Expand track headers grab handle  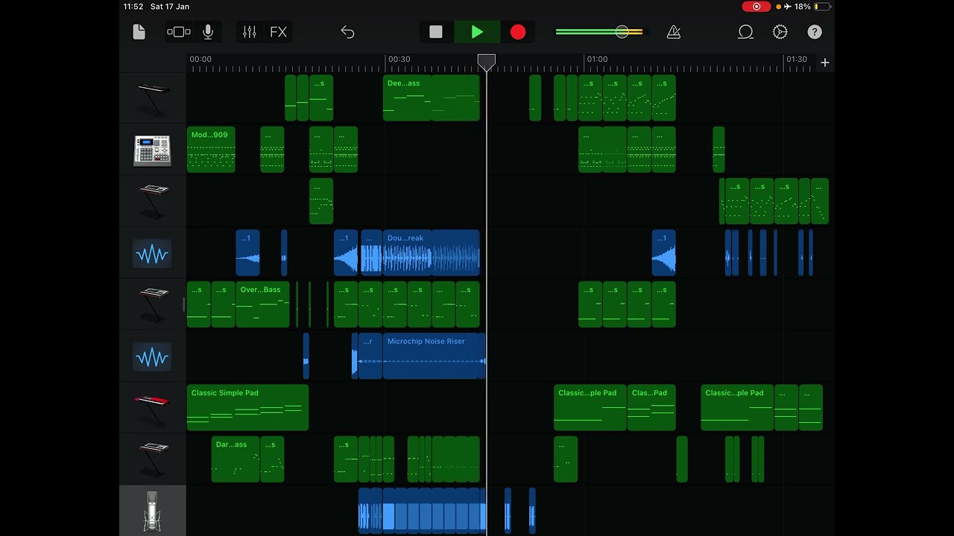184,304
